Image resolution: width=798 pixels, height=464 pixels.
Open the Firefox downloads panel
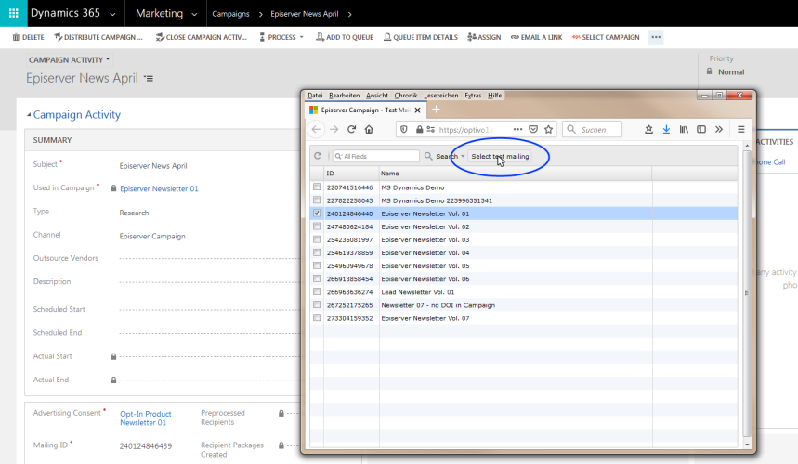point(665,130)
